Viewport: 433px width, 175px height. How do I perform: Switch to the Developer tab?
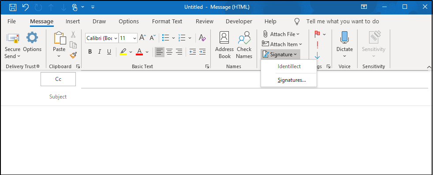239,22
